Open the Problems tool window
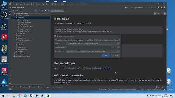175x98 pixels. tap(23, 87)
